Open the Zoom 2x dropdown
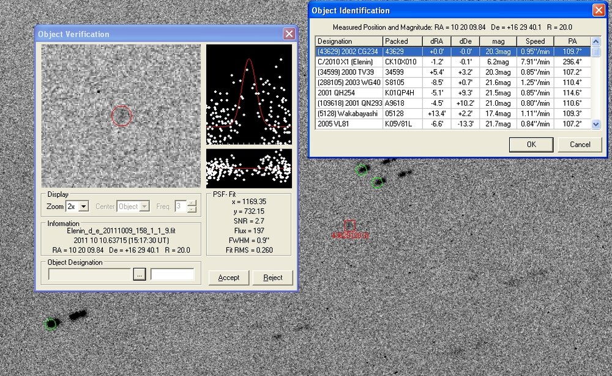The image size is (612, 376). click(84, 207)
